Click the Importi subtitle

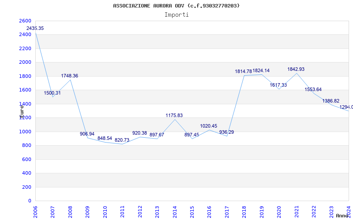point(176,15)
